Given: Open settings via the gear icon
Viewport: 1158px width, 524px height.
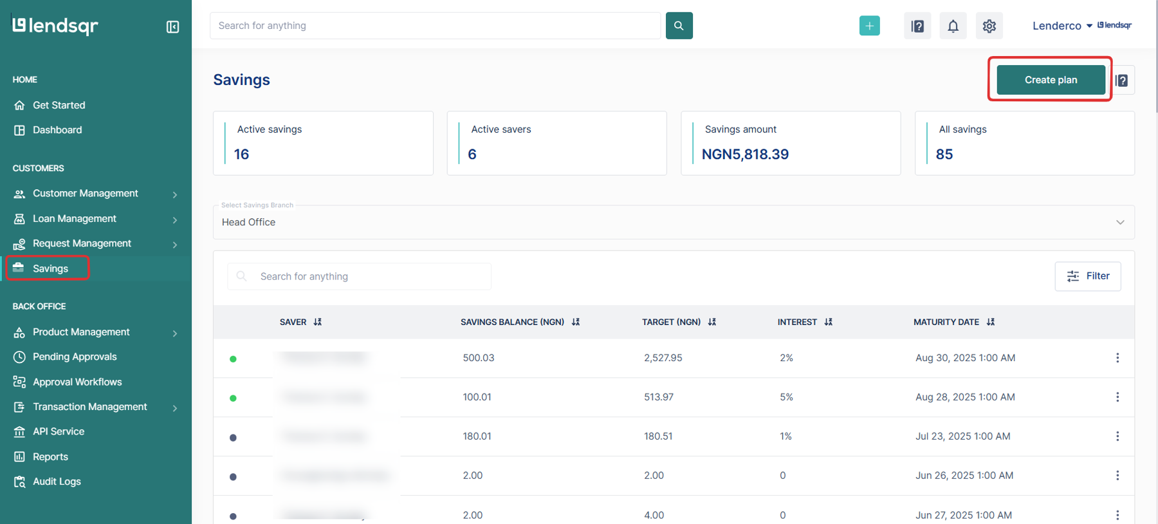Looking at the screenshot, I should [x=989, y=26].
